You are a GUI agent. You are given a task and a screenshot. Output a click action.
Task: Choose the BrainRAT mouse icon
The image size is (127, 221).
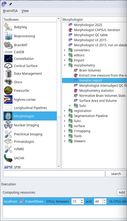[x=8, y=45]
